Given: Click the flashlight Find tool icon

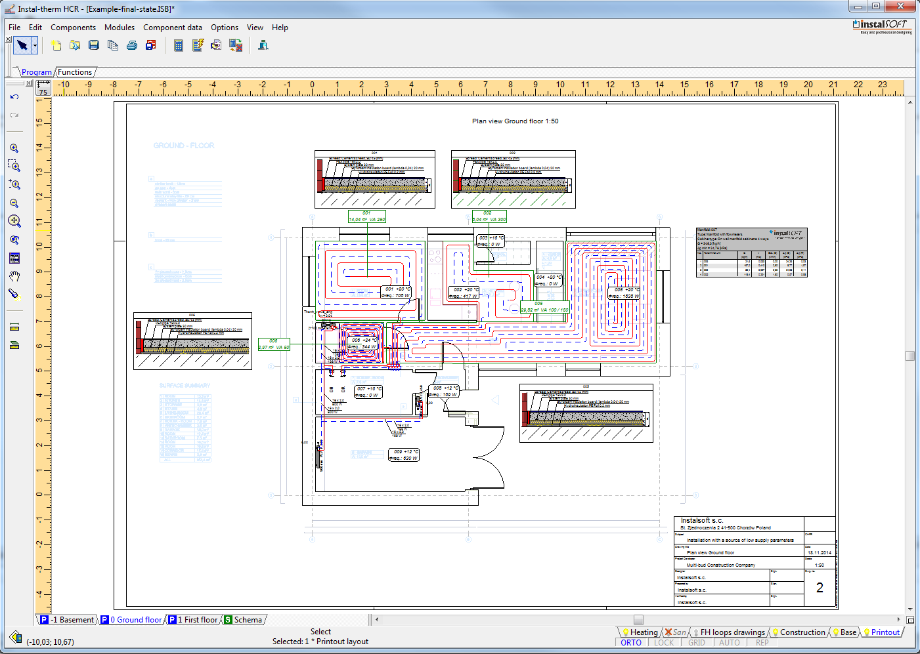Looking at the screenshot, I should click(x=14, y=294).
